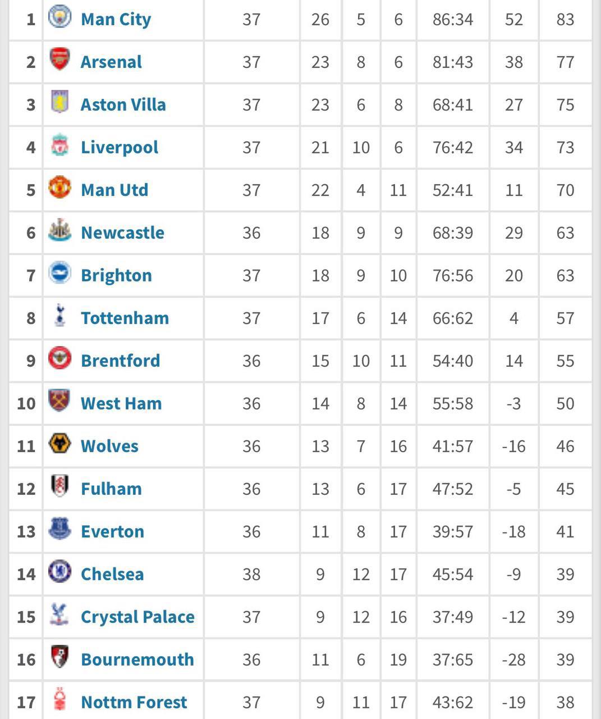Image resolution: width=601 pixels, height=719 pixels.
Task: Open the West Ham team link
Action: (121, 403)
